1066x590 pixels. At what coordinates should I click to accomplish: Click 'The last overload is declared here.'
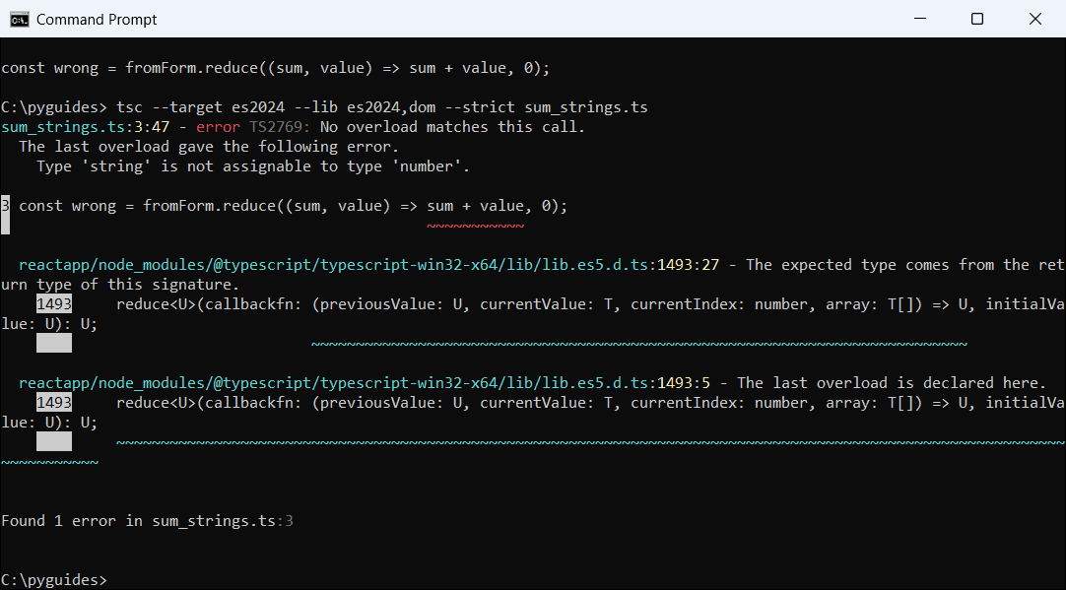pos(891,383)
